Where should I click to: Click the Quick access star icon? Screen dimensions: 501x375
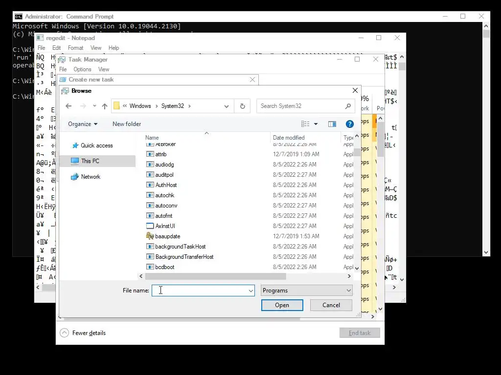point(75,146)
